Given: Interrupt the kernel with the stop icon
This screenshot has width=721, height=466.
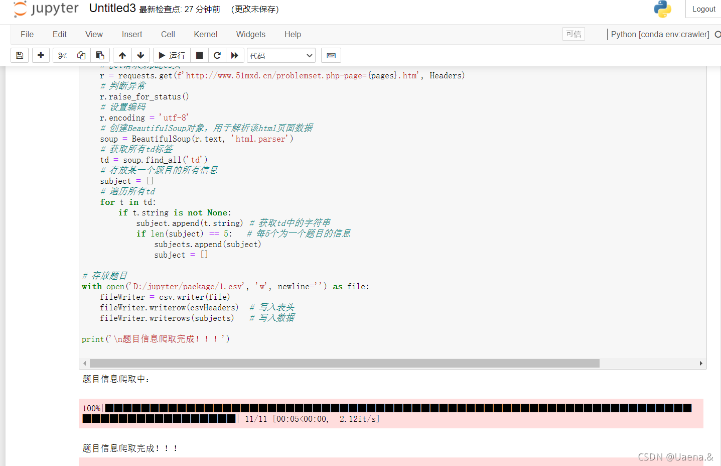Looking at the screenshot, I should (x=199, y=55).
